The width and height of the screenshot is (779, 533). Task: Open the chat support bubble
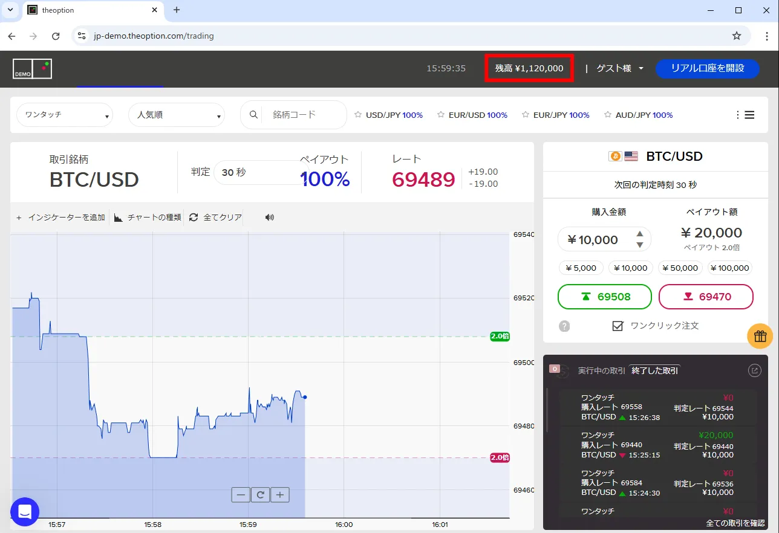coord(25,512)
